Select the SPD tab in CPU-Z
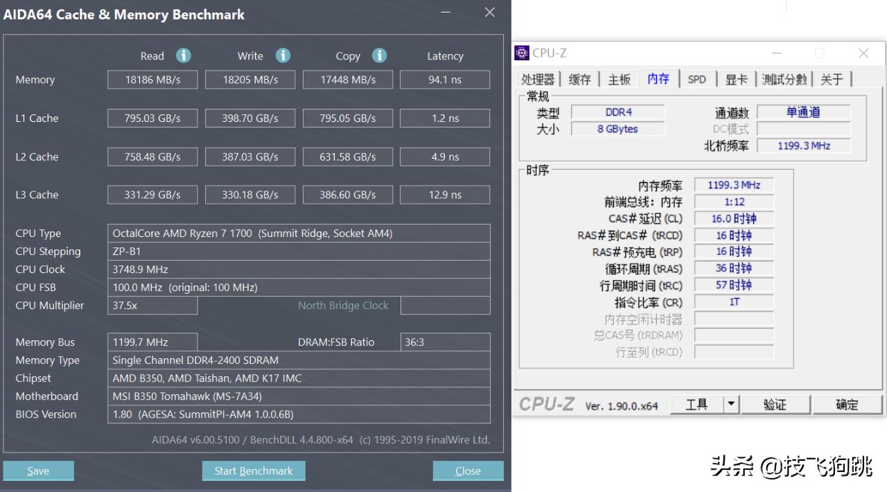Image resolution: width=887 pixels, height=492 pixels. pyautogui.click(x=697, y=79)
